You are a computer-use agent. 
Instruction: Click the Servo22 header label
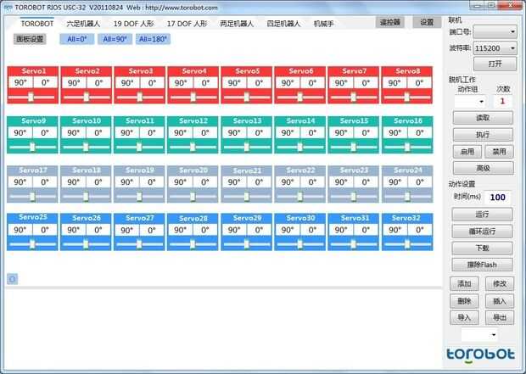[x=300, y=170]
